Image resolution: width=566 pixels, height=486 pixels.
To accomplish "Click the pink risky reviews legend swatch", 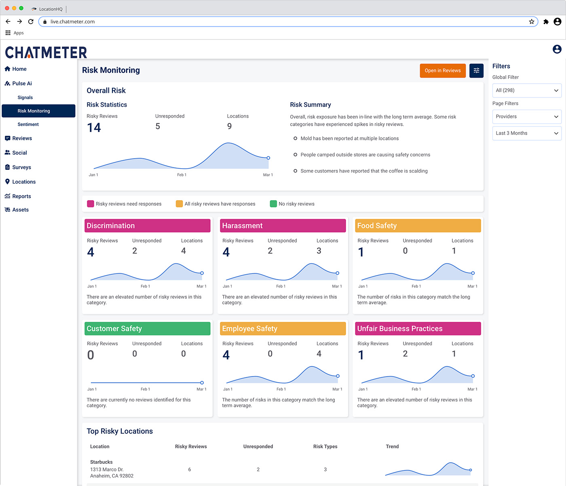I will coord(91,204).
